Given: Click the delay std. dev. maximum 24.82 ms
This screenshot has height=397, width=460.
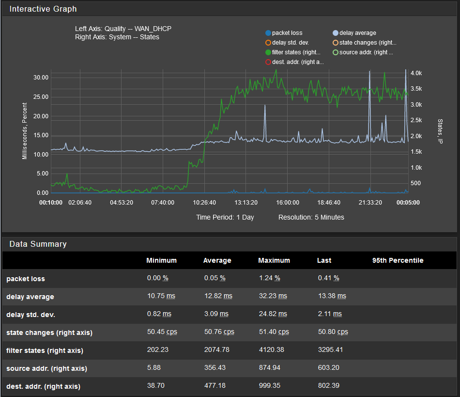Looking at the screenshot, I should [x=273, y=314].
